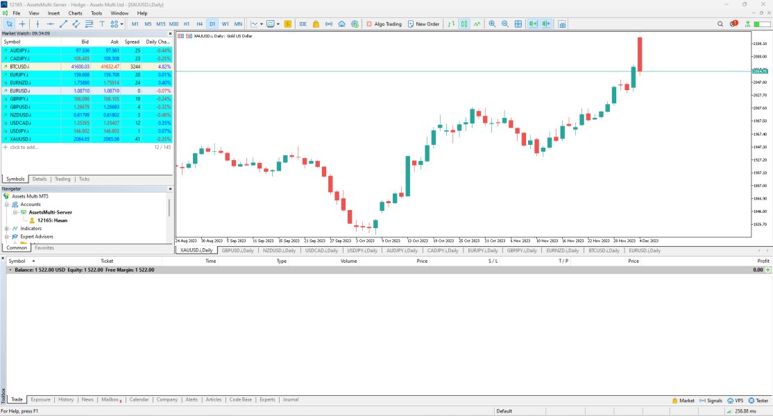The width and height of the screenshot is (773, 416).
Task: Toggle the chart auto scroll button
Action: (533, 24)
